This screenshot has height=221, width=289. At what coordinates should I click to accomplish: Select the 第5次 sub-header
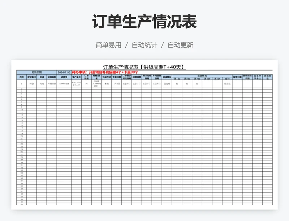[x=217, y=79]
